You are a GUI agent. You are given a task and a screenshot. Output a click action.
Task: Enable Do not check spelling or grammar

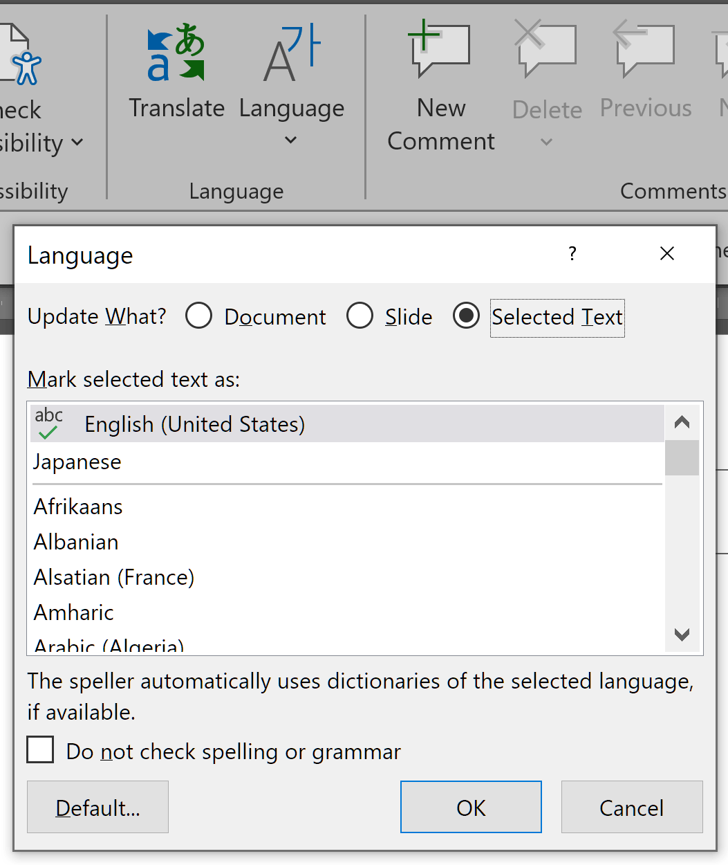(39, 749)
